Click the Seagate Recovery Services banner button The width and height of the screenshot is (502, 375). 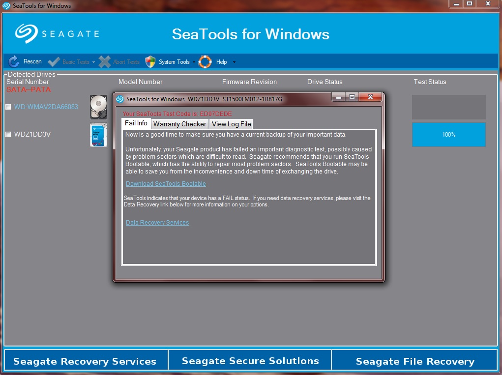click(85, 361)
